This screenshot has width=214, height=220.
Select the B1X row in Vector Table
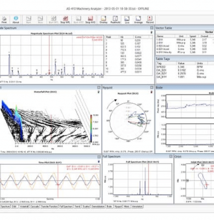[185, 40]
